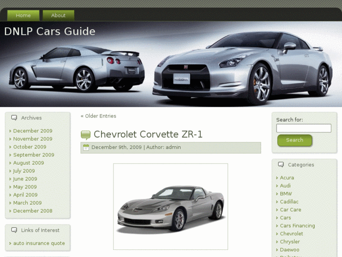Viewport: 342px width, 257px height.
Task: Open March 2009 archive
Action: point(27,203)
